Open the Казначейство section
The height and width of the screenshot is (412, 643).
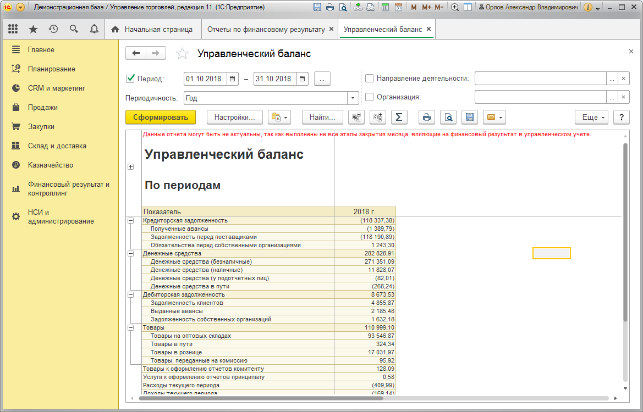pos(51,165)
